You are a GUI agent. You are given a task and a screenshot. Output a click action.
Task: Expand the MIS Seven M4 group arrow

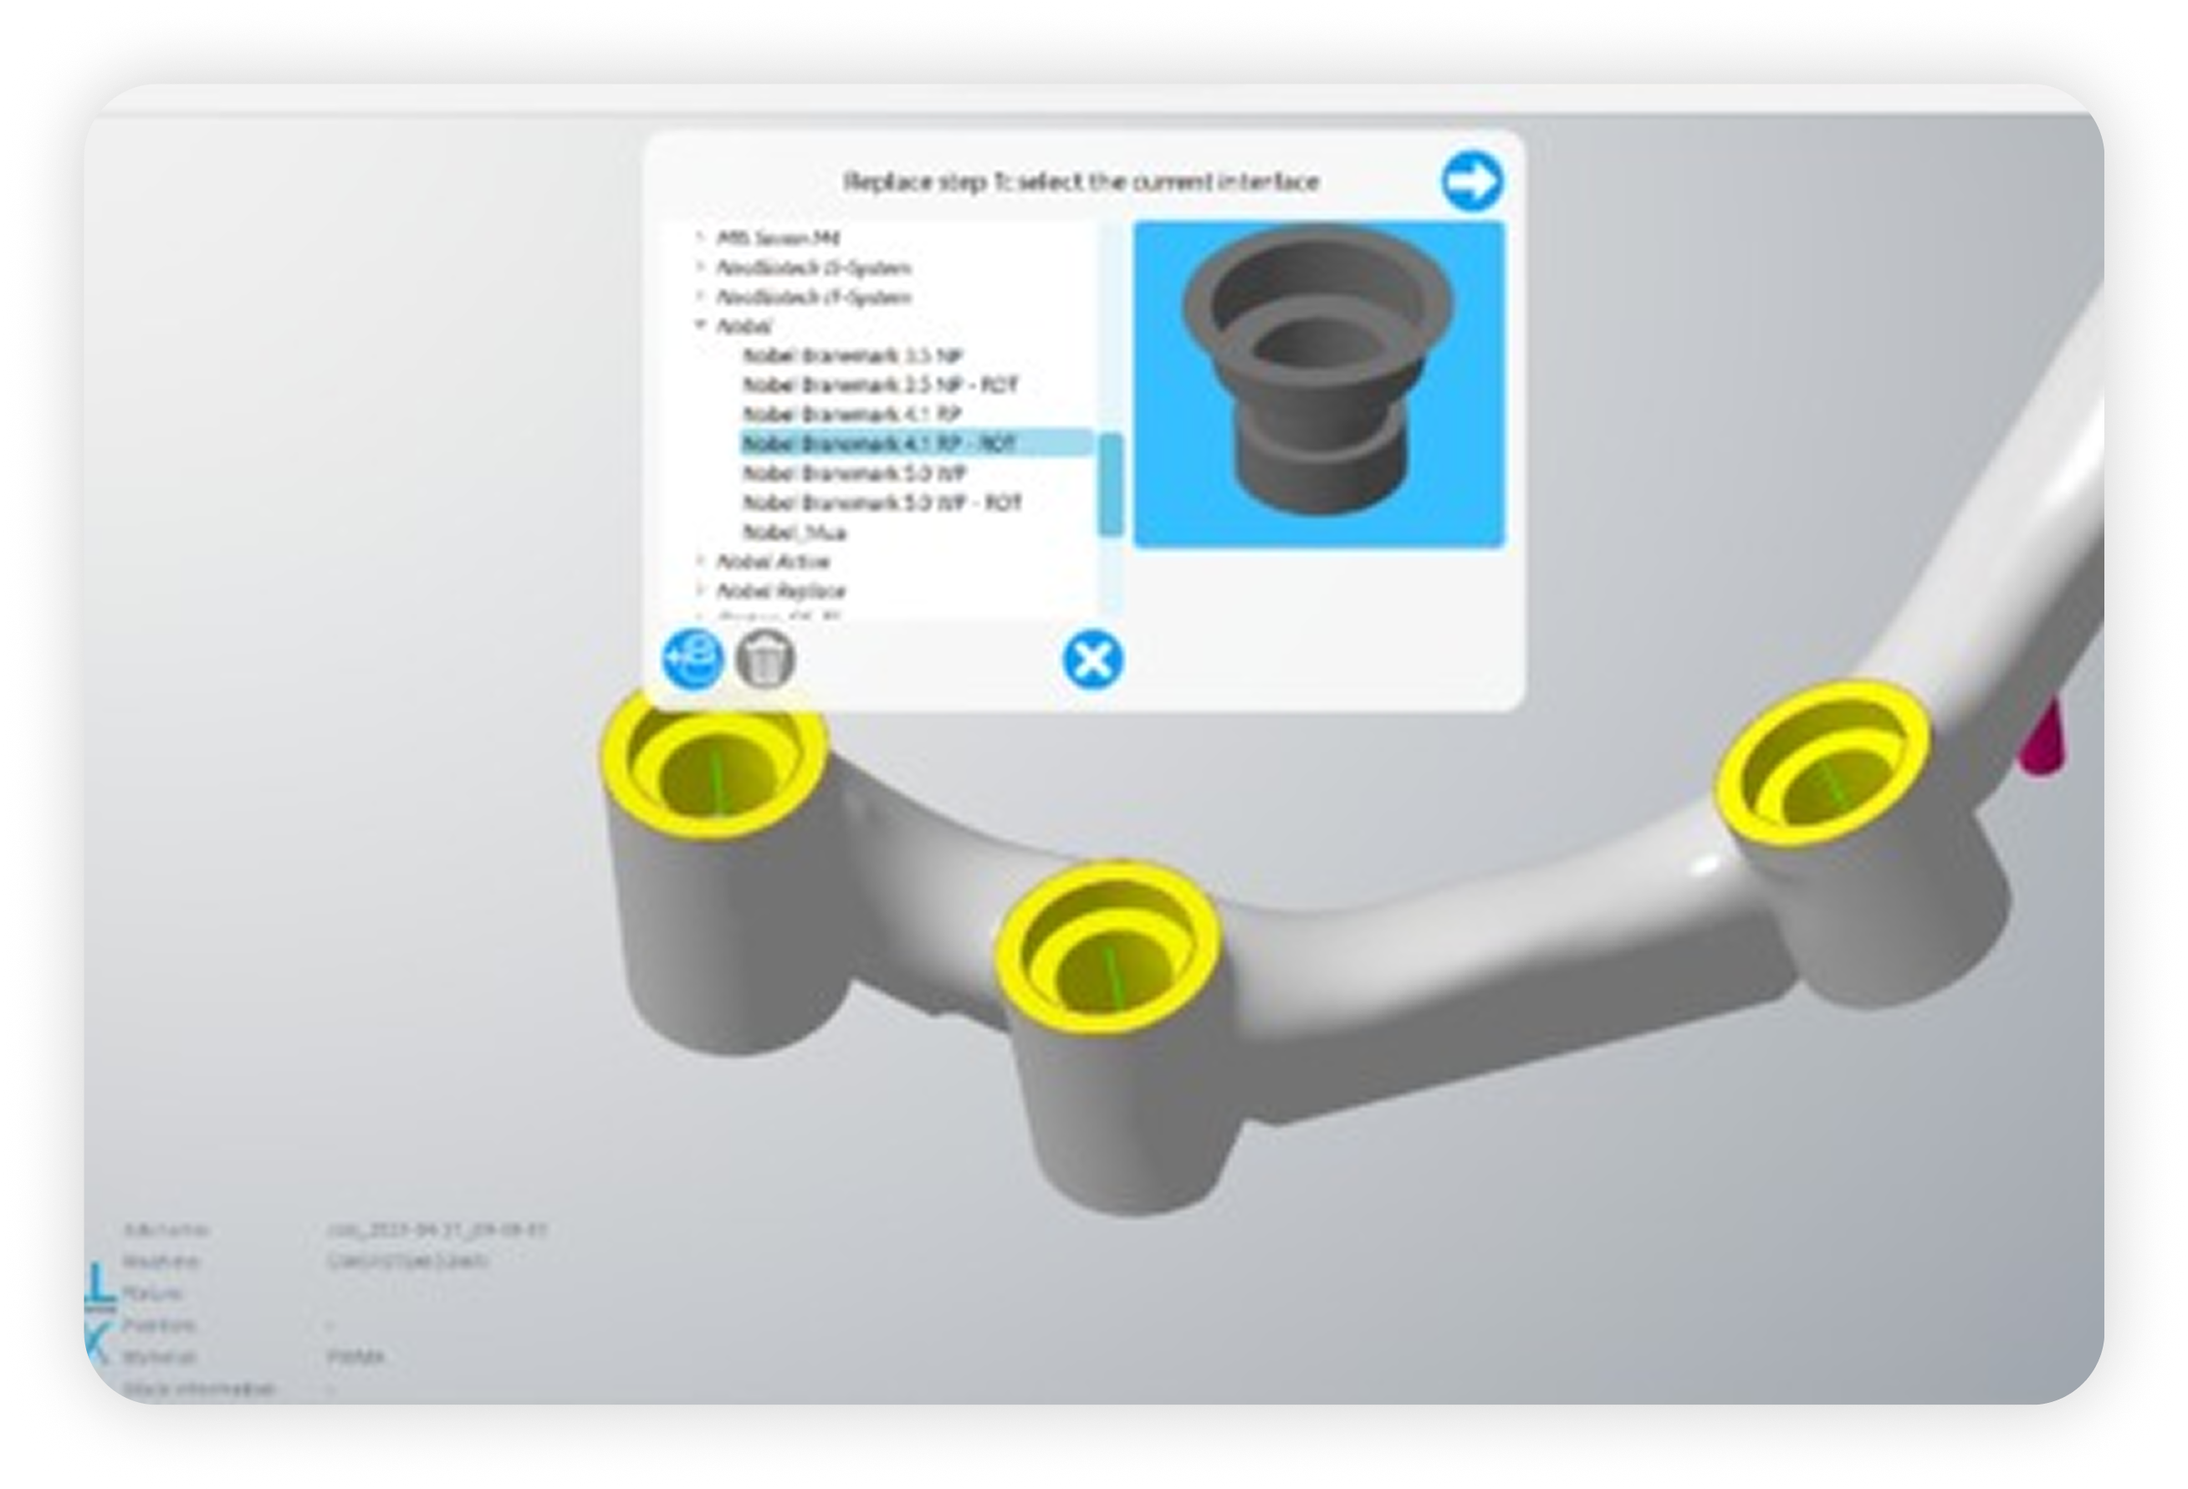[699, 237]
